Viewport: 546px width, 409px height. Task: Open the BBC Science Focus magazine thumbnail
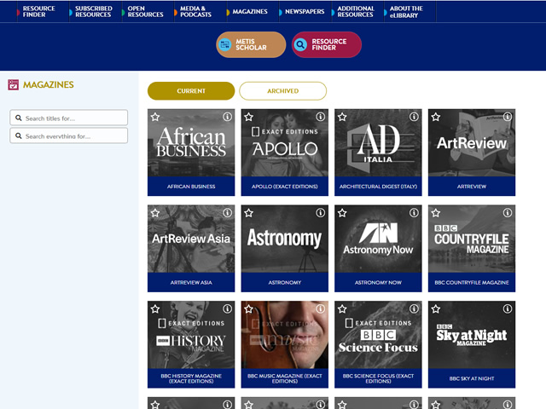[378, 335]
